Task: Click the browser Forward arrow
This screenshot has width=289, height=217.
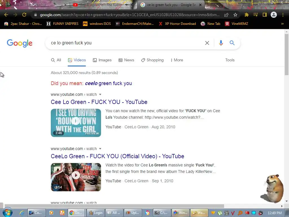Action: tap(15, 15)
